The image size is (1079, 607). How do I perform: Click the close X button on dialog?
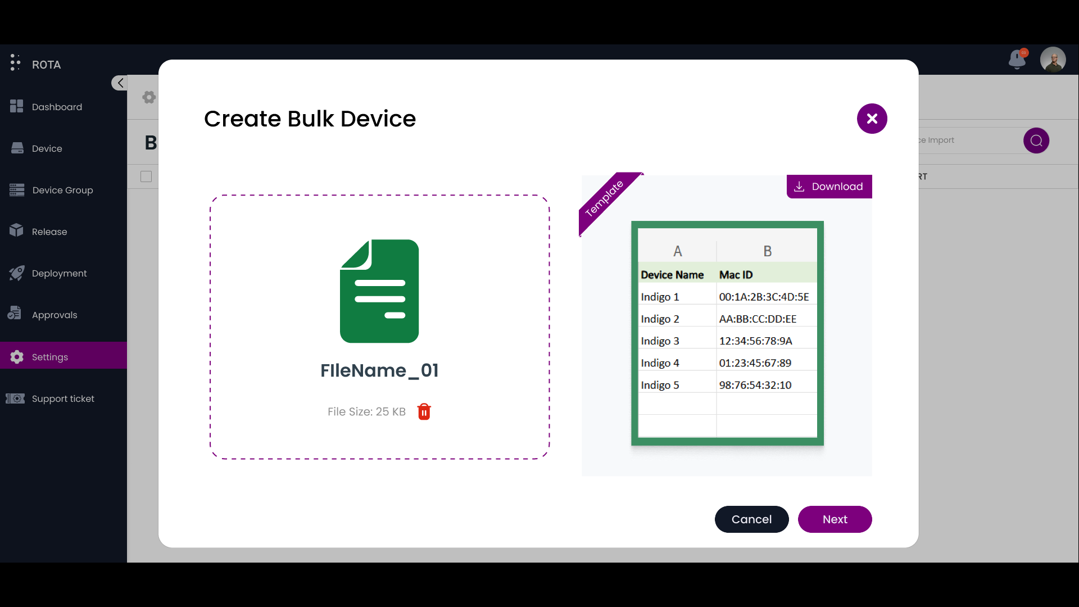pos(872,118)
